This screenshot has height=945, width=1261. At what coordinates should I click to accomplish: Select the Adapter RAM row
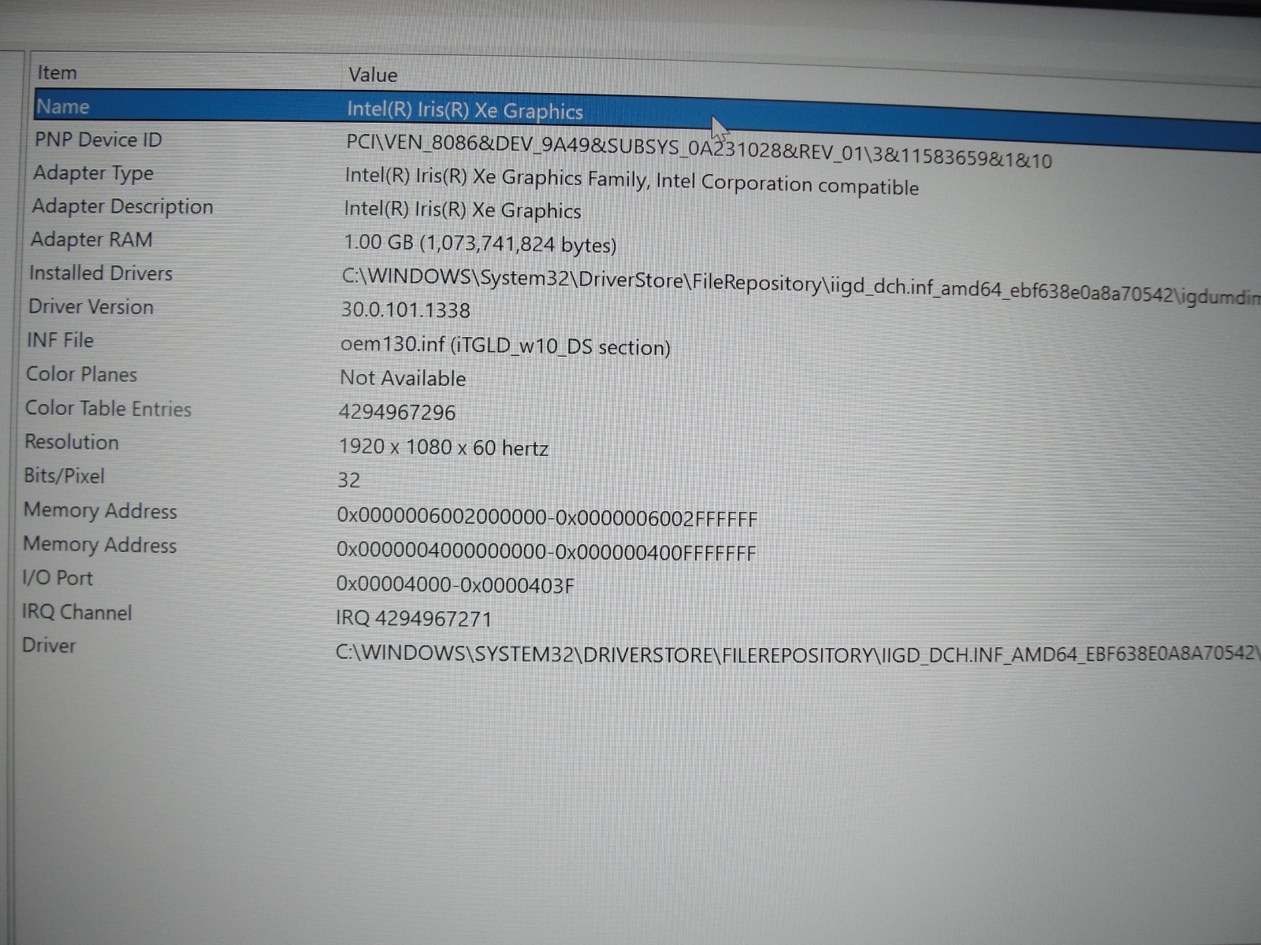[91, 239]
